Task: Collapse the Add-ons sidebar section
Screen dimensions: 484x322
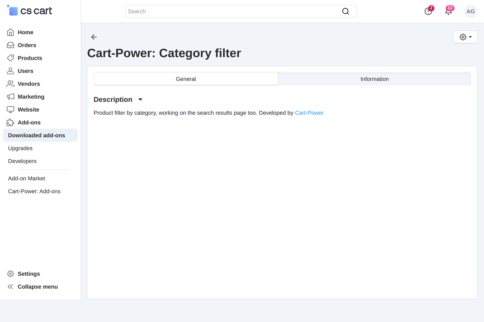Action: [29, 122]
